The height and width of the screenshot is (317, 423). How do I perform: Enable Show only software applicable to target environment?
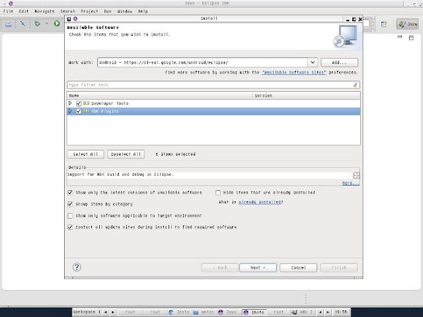pyautogui.click(x=70, y=216)
